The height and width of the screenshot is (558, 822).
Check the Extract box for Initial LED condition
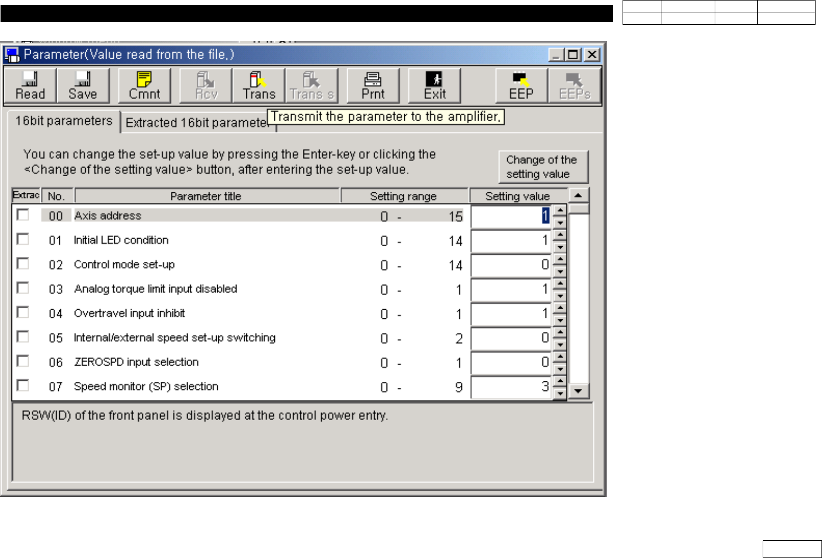point(23,239)
